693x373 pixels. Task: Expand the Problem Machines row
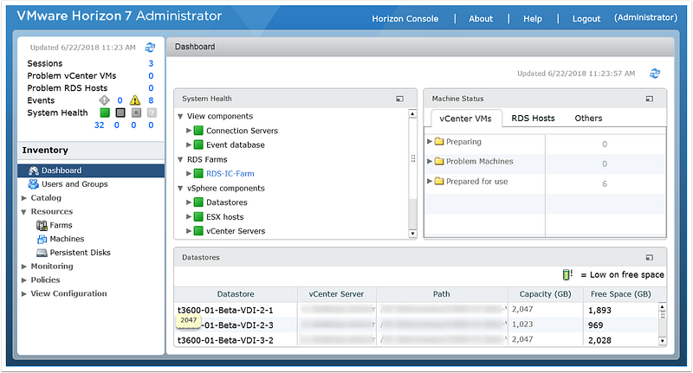pos(429,161)
